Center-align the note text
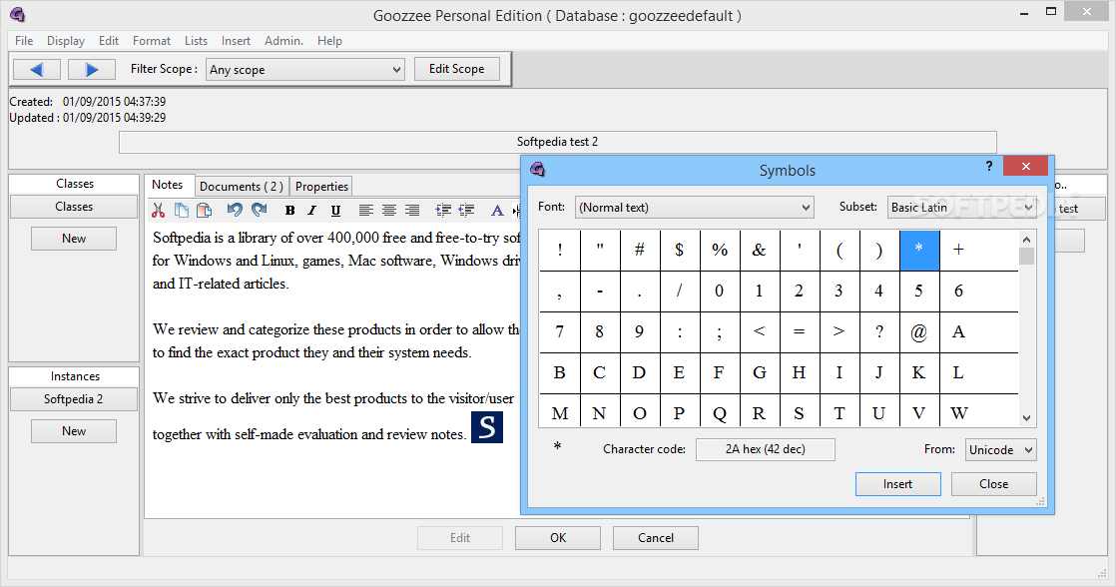 (x=388, y=210)
